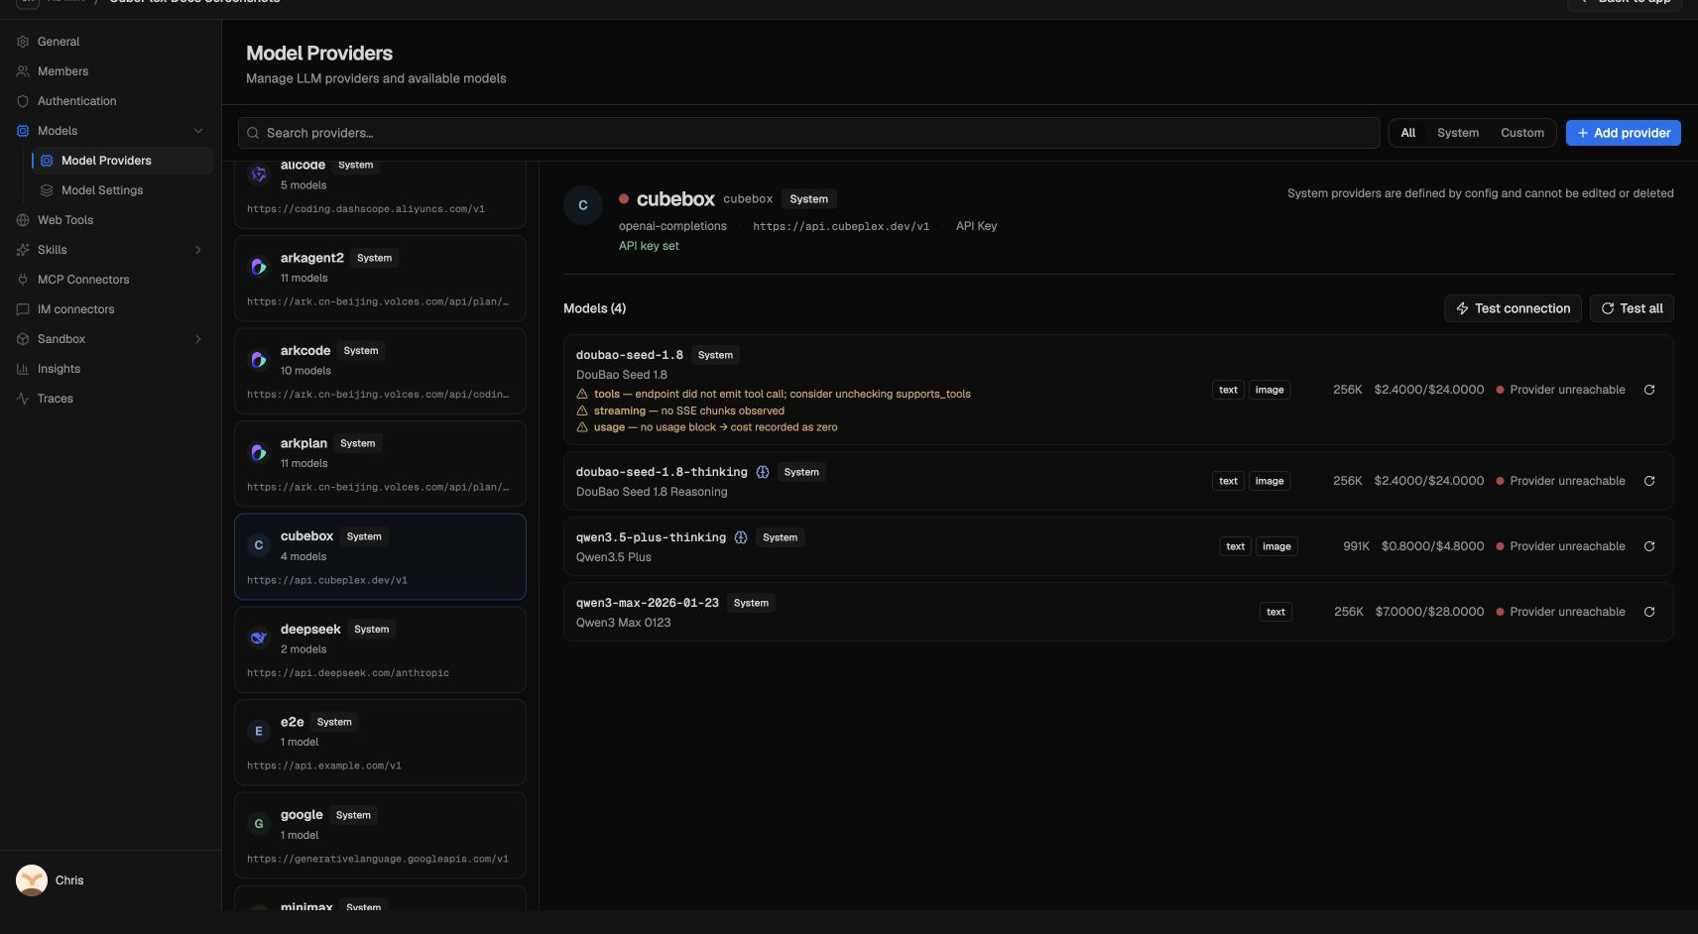Click the MCP Connectors plug icon
The height and width of the screenshot is (934, 1698).
(23, 280)
